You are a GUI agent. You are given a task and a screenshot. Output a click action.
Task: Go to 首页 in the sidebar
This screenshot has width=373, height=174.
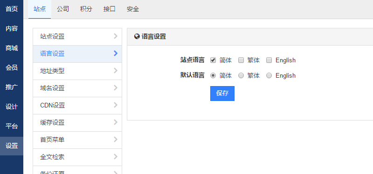12,9
